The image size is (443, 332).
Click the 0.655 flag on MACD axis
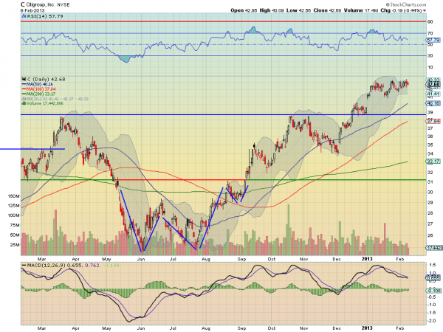point(433,278)
